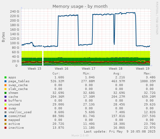The height and width of the screenshot is (139, 160).
Task: Click the '240 G' y-axis tick label
Action: pyautogui.click(x=14, y=12)
